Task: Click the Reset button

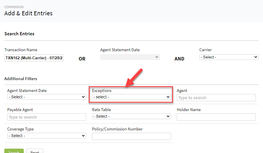Action: 35,151
